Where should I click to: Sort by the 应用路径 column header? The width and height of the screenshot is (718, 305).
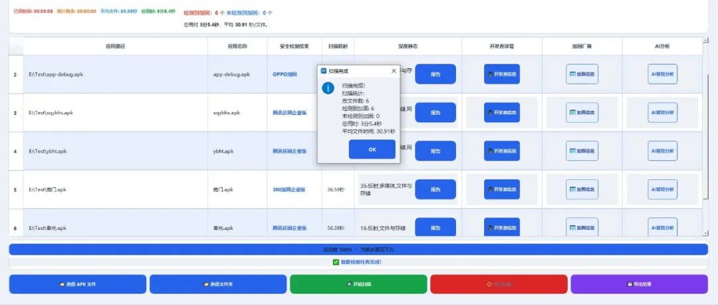point(116,47)
